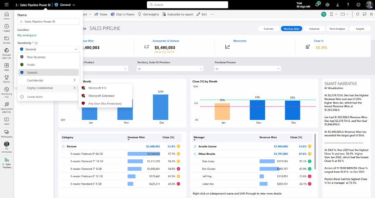
Task: Click Jan orange bar in Close % chart
Action: coord(222,111)
